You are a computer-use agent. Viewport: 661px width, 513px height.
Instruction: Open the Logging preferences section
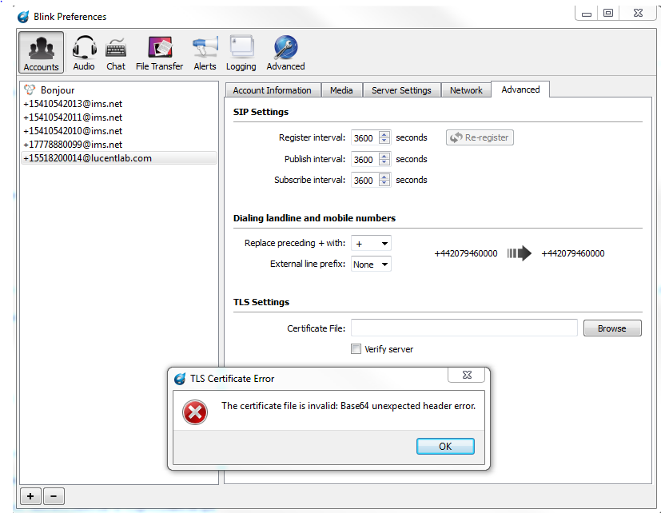pyautogui.click(x=241, y=52)
